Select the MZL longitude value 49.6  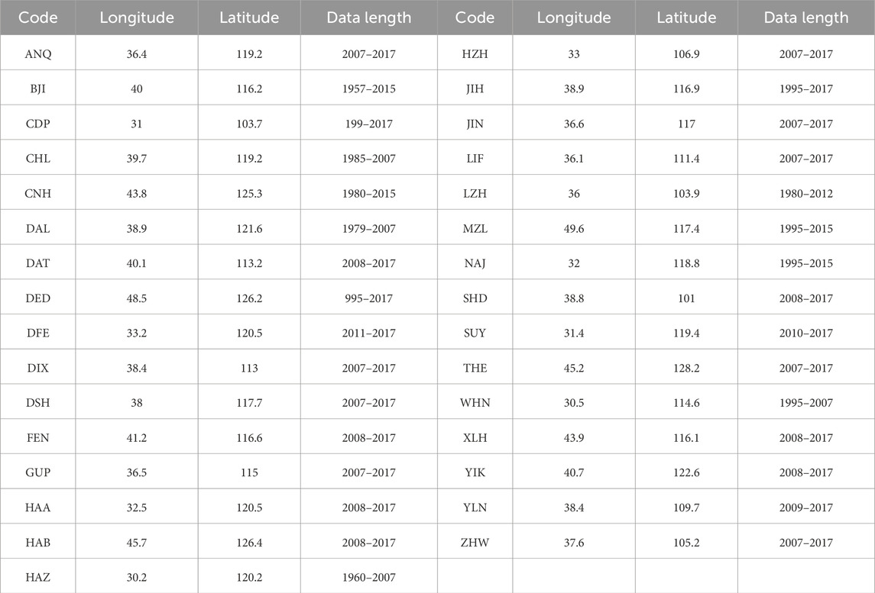tap(574, 228)
